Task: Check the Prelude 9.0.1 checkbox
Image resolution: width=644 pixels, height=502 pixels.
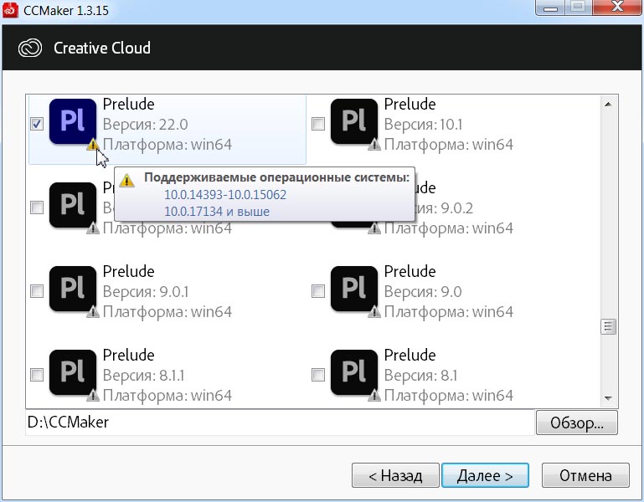Action: 37,291
